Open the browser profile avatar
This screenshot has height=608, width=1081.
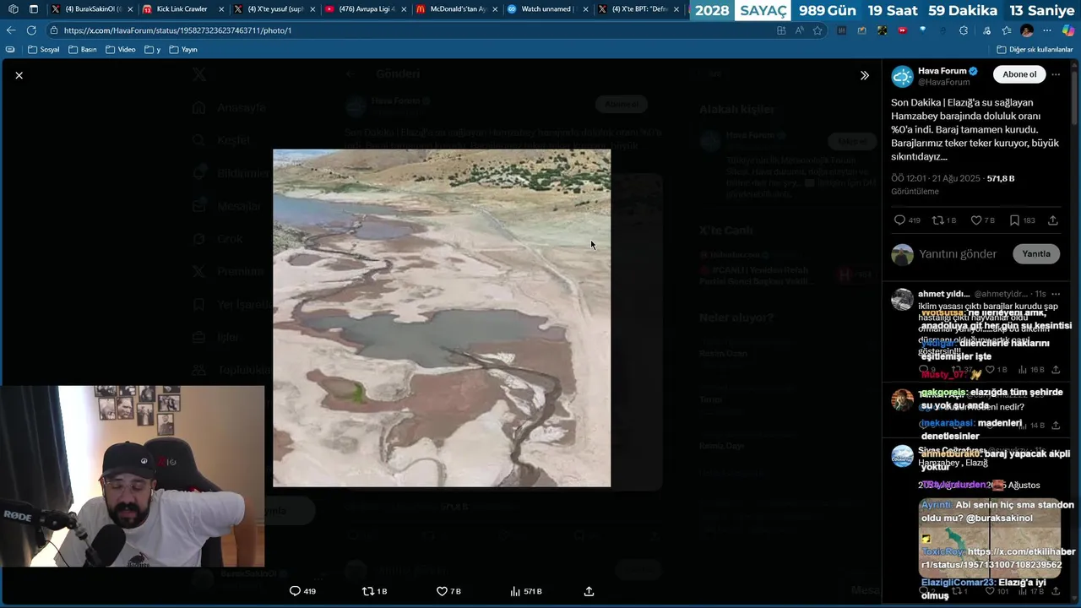click(1027, 30)
